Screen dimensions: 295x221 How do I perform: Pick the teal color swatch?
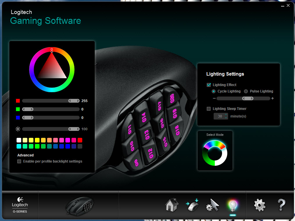pos(49,146)
